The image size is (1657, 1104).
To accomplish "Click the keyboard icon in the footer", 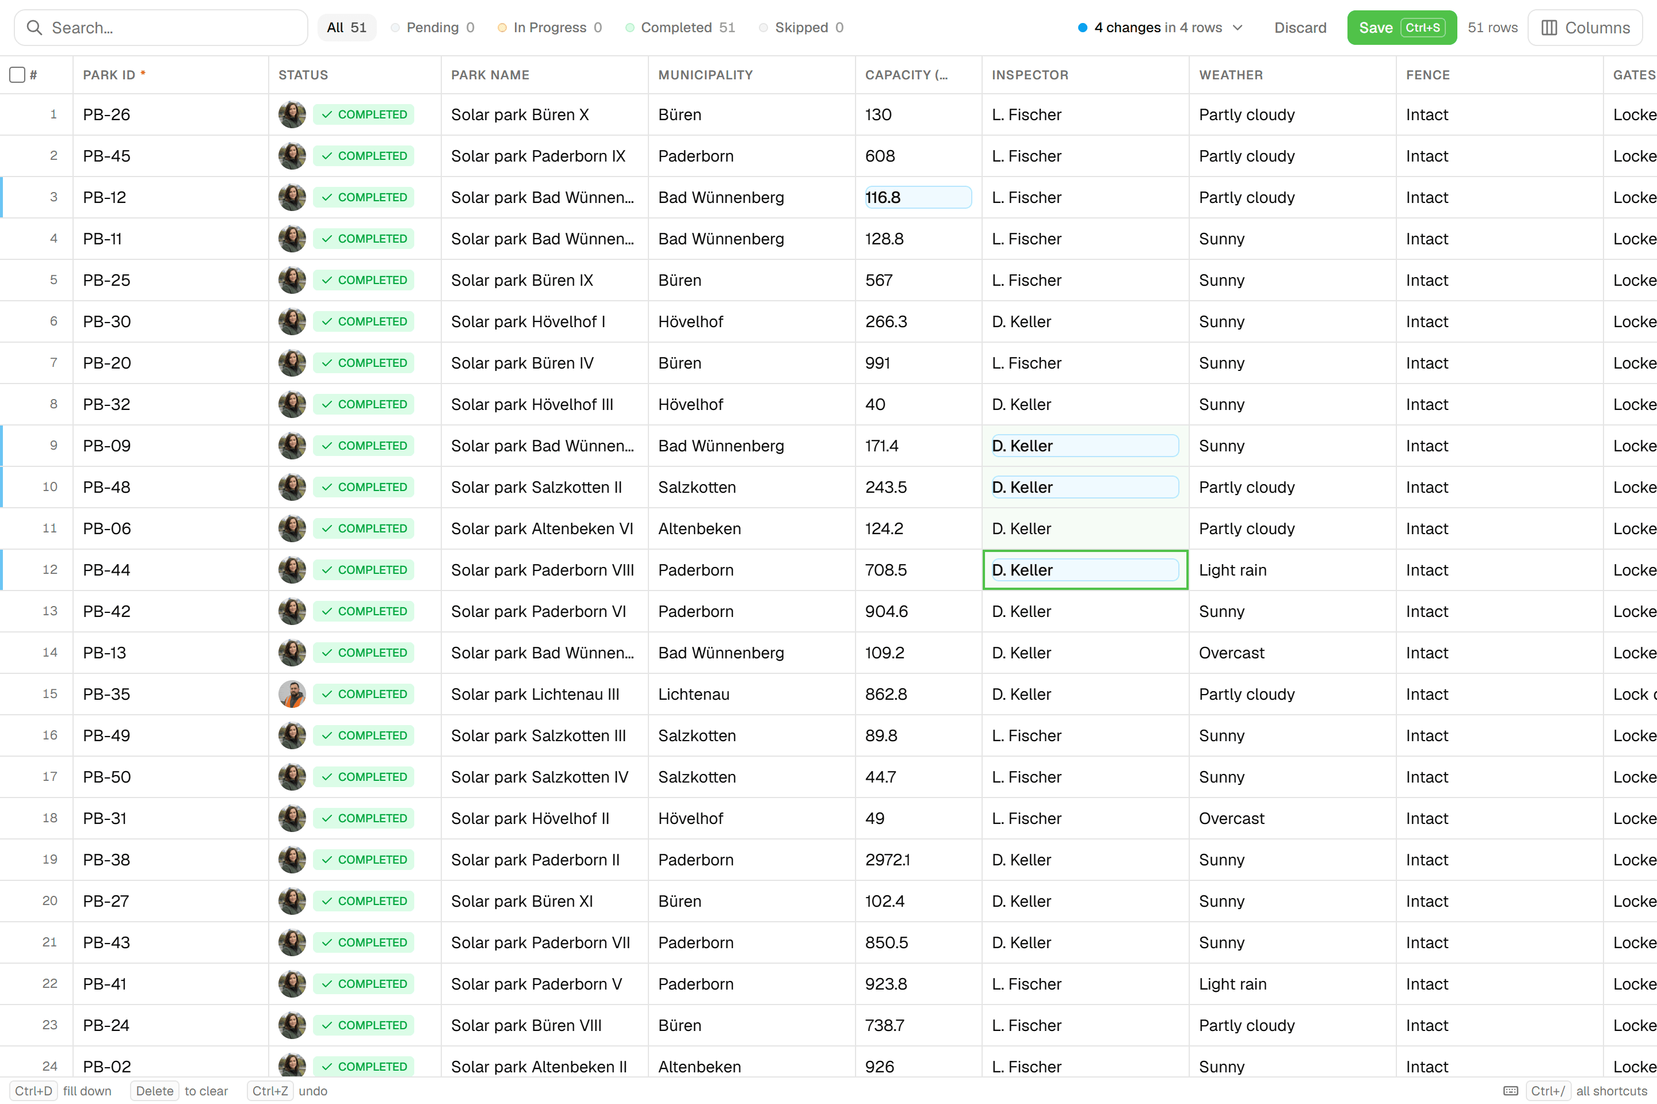I will click(x=1510, y=1091).
